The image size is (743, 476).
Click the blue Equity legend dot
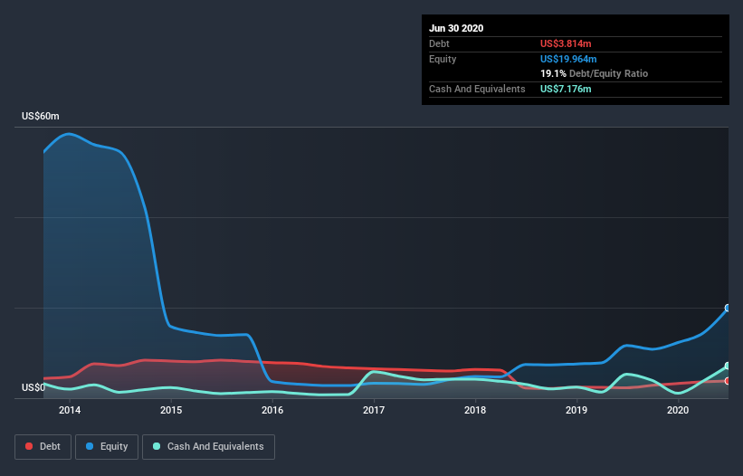pos(90,446)
